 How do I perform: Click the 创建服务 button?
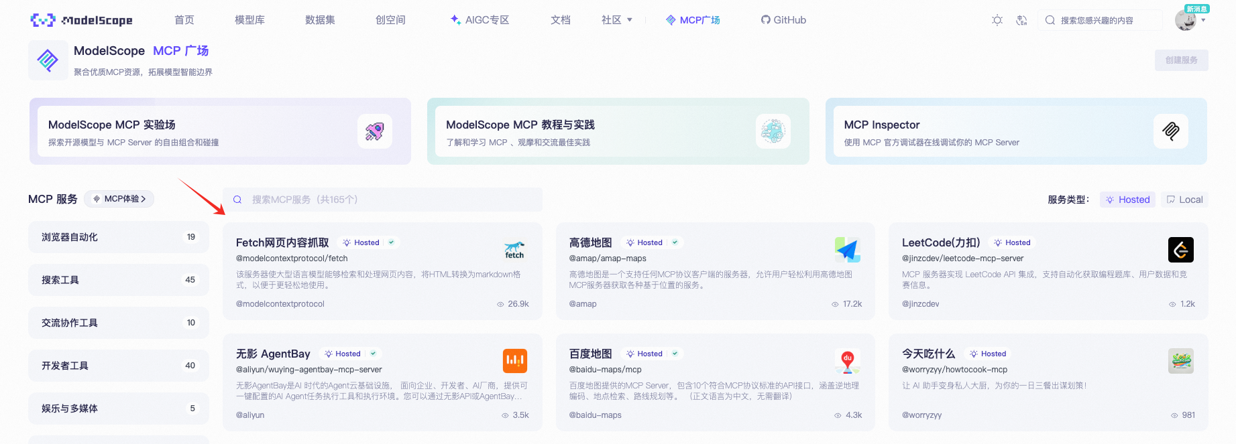[x=1181, y=60]
